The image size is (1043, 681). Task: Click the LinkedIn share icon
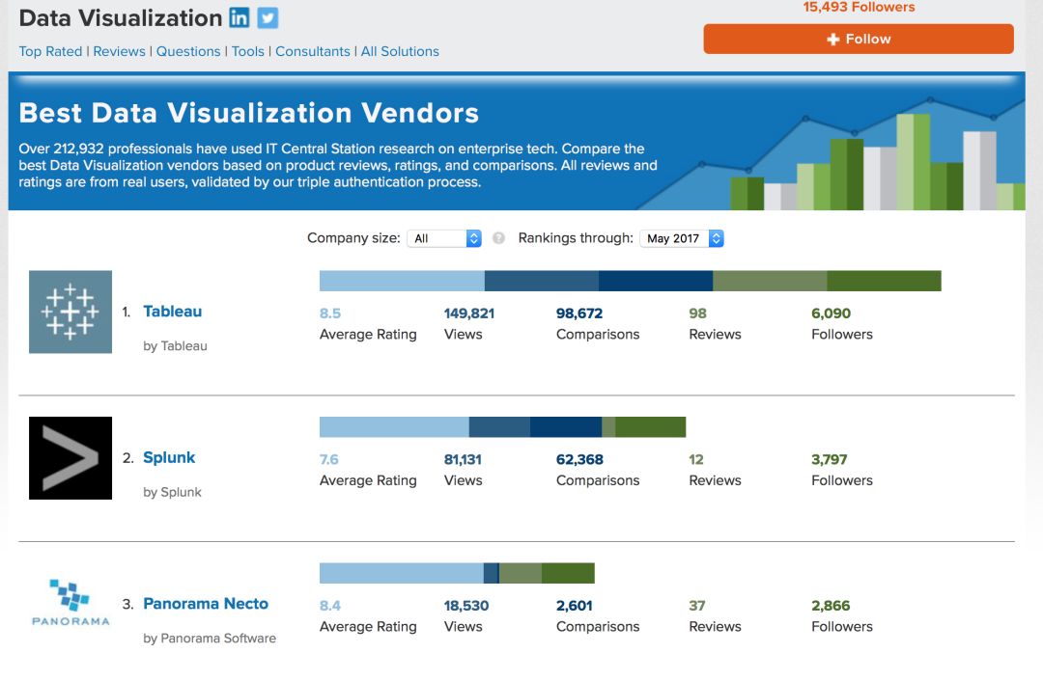(x=240, y=17)
